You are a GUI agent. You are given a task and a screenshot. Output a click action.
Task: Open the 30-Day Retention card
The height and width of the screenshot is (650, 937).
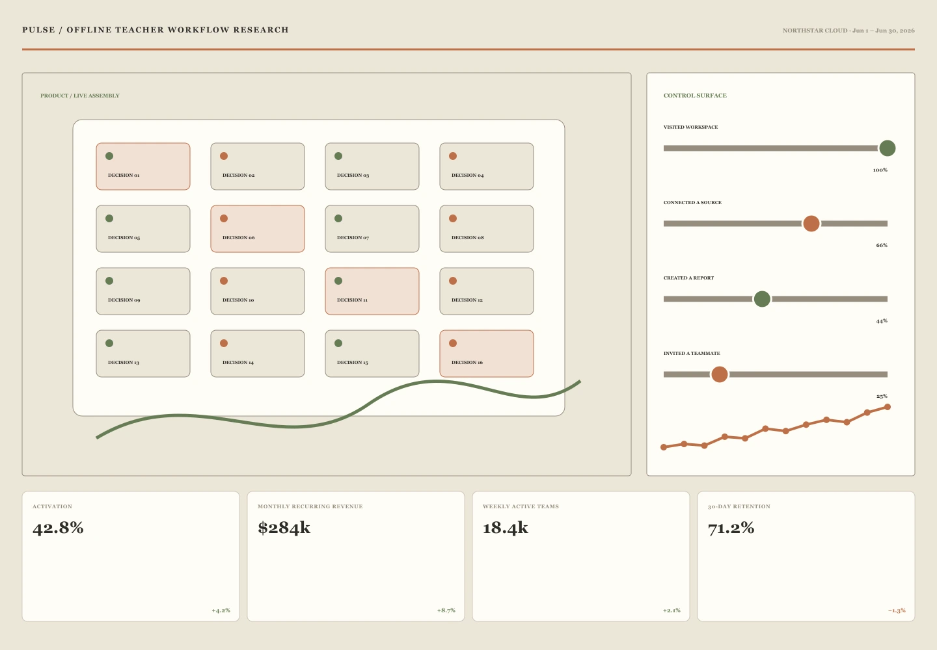tap(806, 556)
